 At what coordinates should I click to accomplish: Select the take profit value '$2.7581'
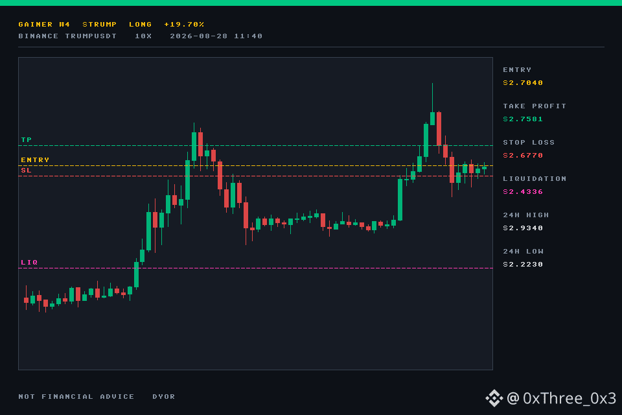coord(523,119)
